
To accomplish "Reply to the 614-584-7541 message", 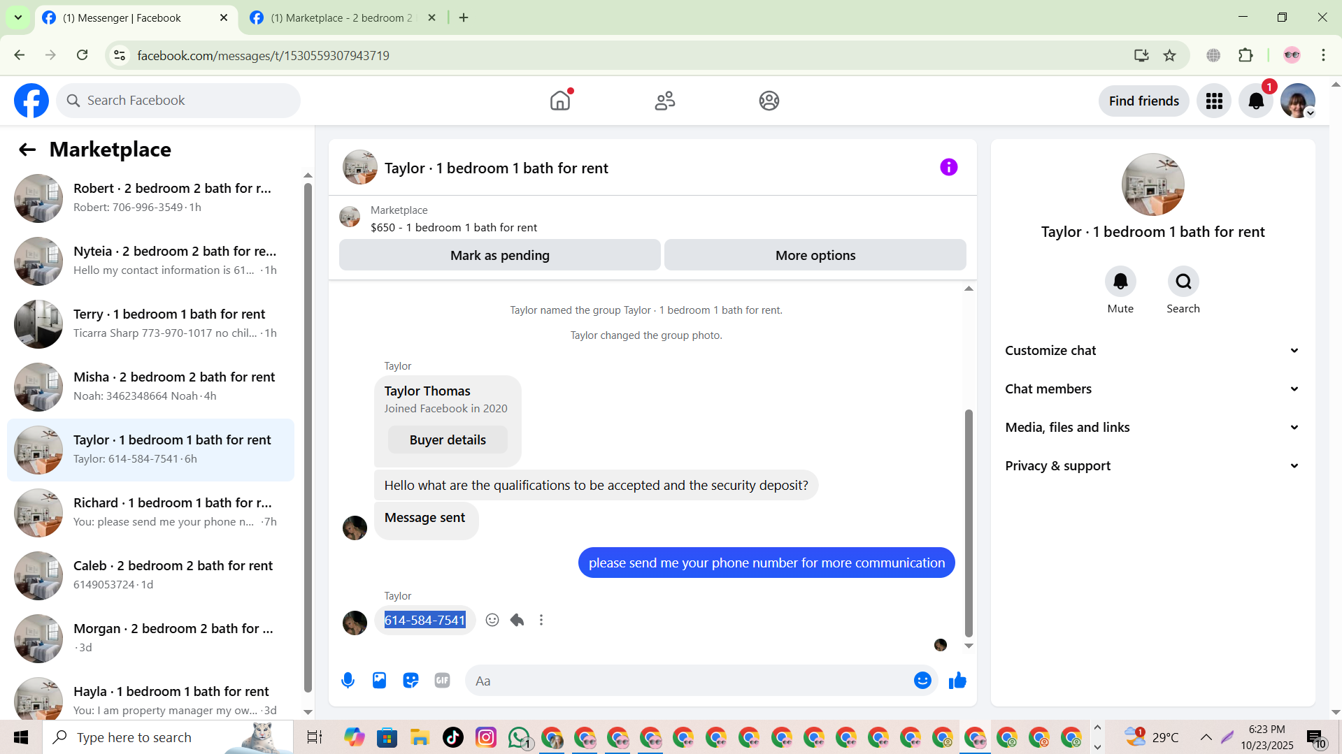I will click(x=517, y=620).
